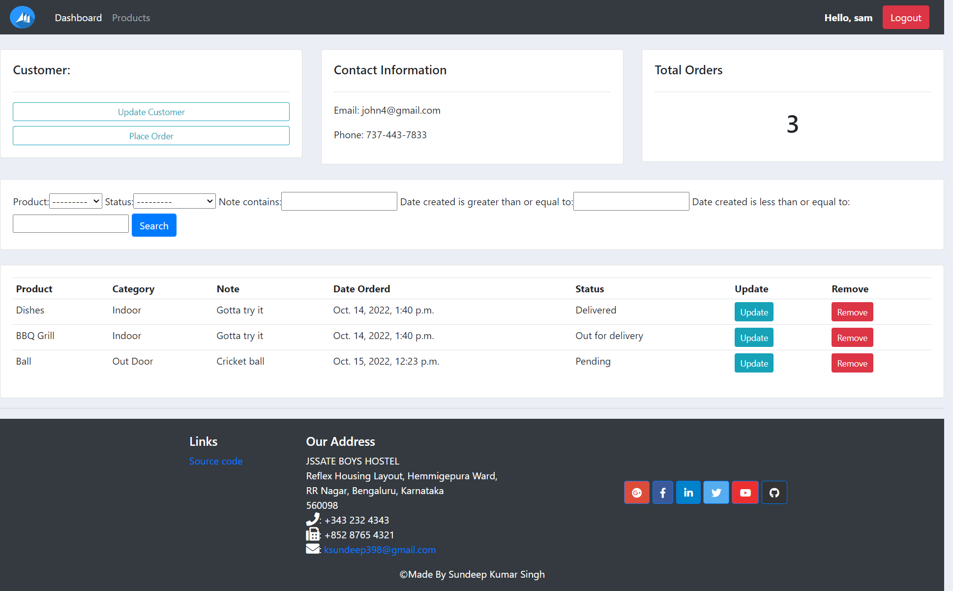
Task: Click the Note contains input field
Action: (x=339, y=201)
